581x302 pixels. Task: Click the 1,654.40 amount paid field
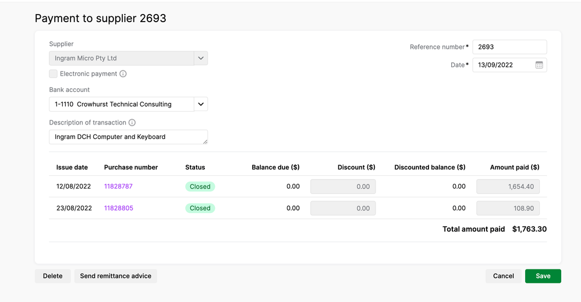pos(508,187)
